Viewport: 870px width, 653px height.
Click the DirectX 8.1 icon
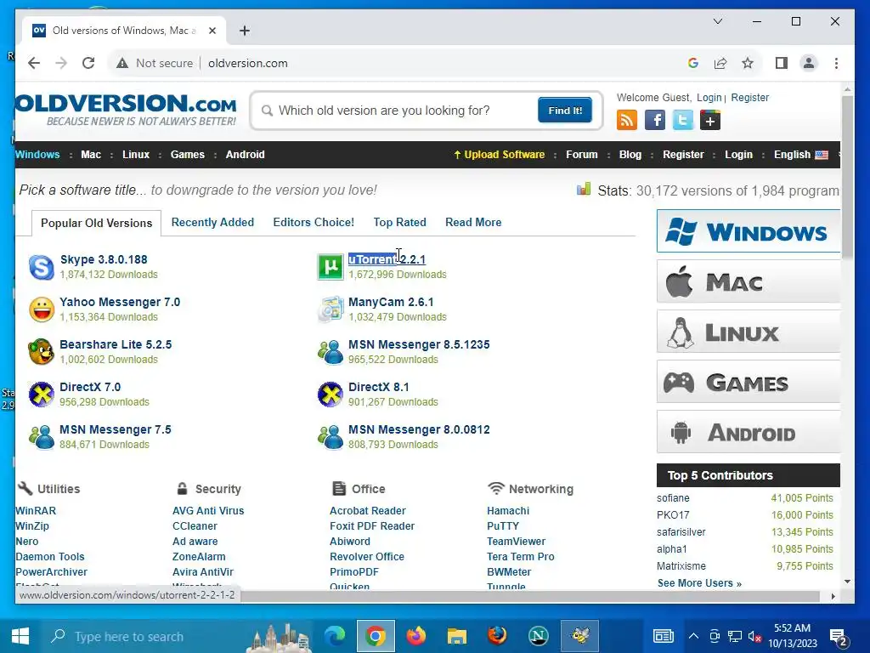[x=330, y=395]
